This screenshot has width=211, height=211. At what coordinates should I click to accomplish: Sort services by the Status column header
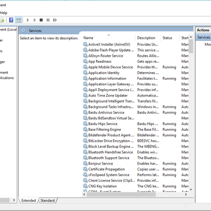click(170, 38)
